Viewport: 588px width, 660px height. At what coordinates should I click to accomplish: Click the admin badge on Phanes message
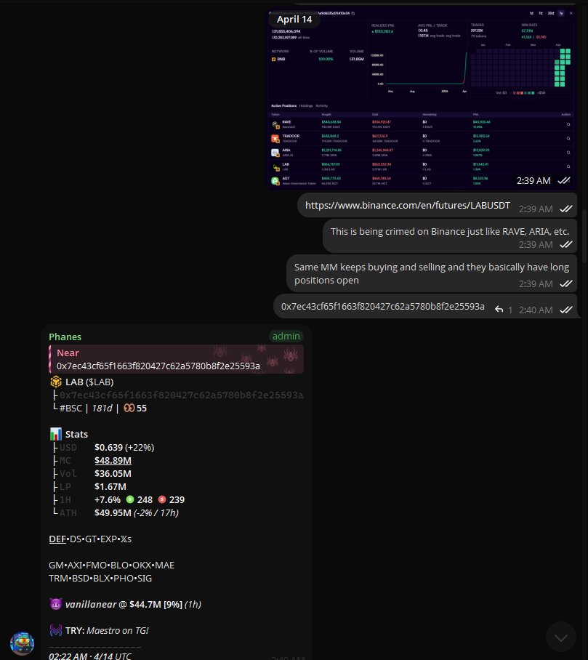coord(286,337)
